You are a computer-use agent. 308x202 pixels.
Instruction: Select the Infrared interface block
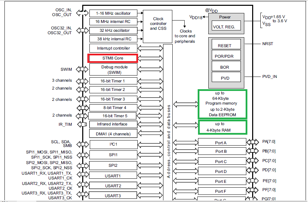[x=113, y=124]
